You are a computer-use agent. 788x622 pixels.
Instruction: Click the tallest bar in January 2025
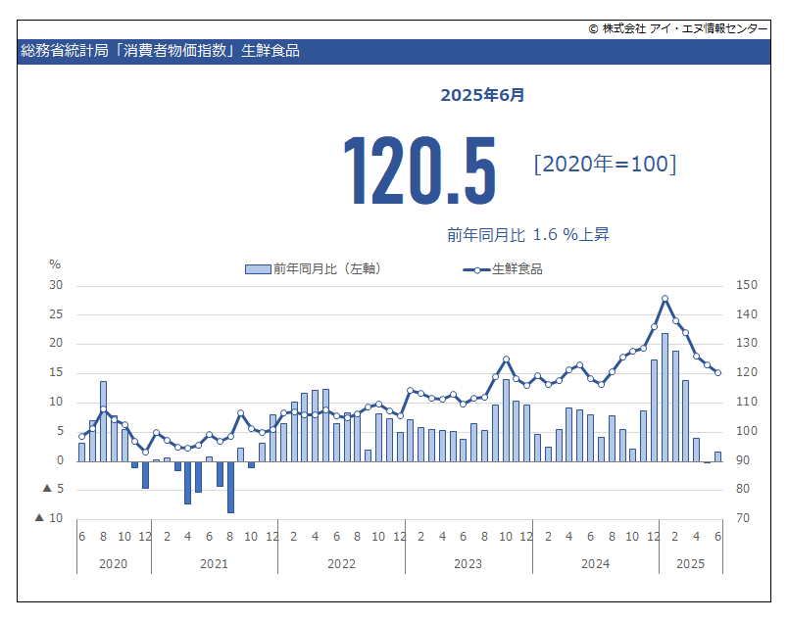665,398
